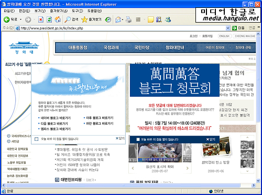Click the page icon in address bar
Image resolution: width=262 pixels, height=195 pixels.
(x=18, y=28)
